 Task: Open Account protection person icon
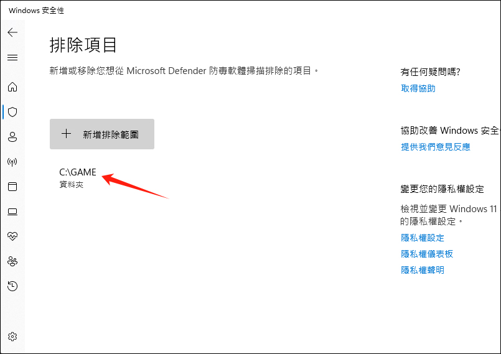tap(12, 137)
